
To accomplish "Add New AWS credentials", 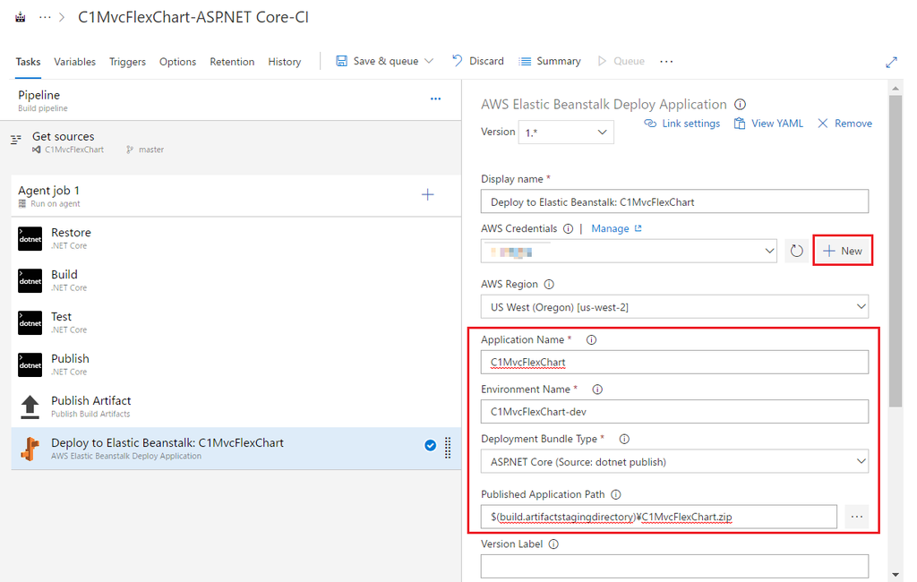I will click(843, 251).
